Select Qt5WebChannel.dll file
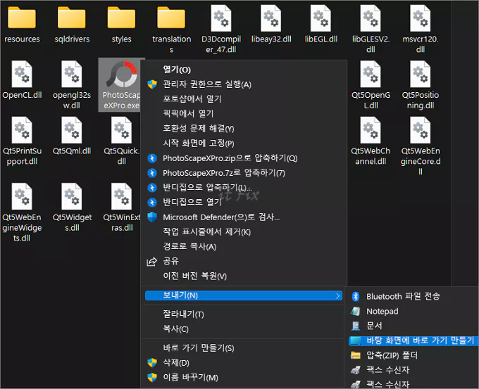This screenshot has width=479, height=389. pyautogui.click(x=371, y=141)
